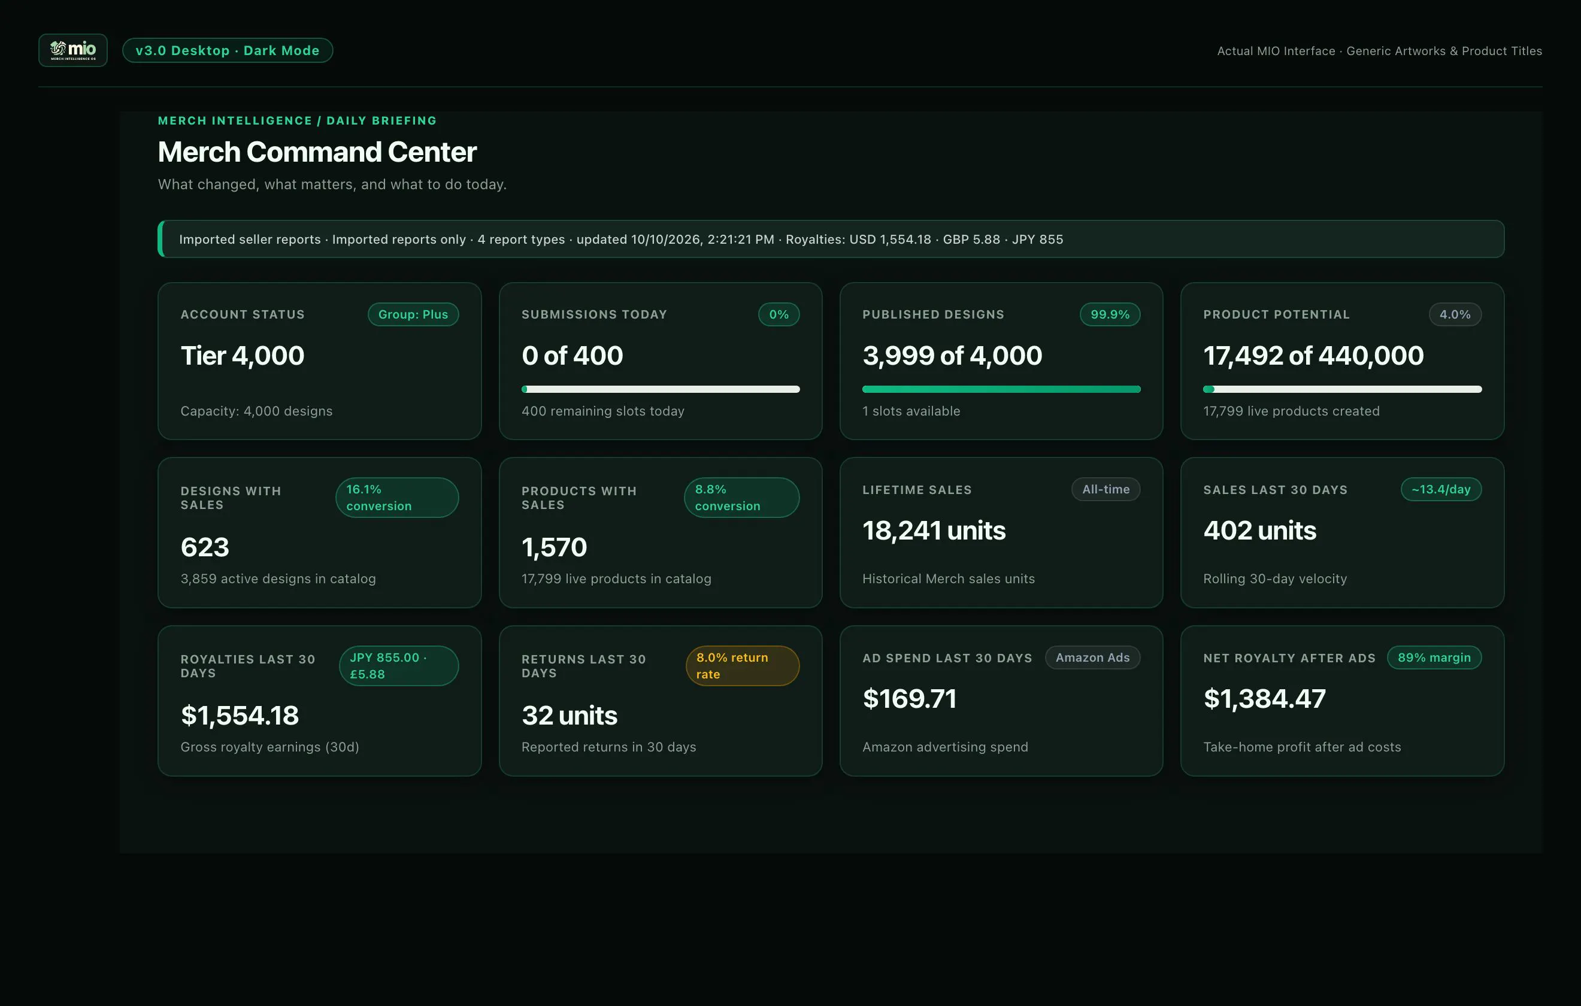The width and height of the screenshot is (1581, 1006).
Task: Click the JPY 855.00 · £5.88 badge
Action: click(398, 666)
